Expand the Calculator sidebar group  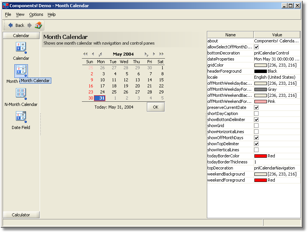(x=21, y=215)
